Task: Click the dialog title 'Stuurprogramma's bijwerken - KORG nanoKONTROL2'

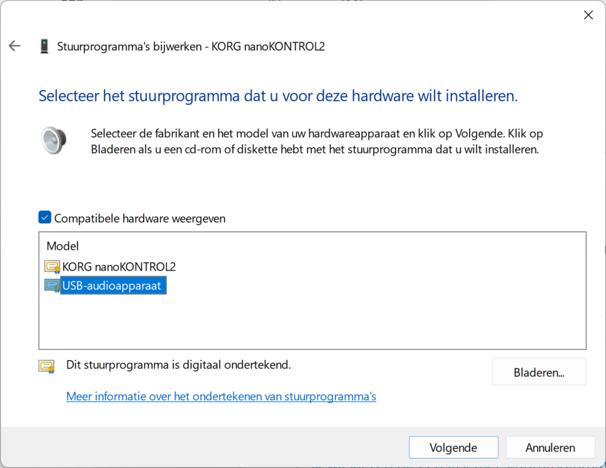Action: (x=191, y=46)
